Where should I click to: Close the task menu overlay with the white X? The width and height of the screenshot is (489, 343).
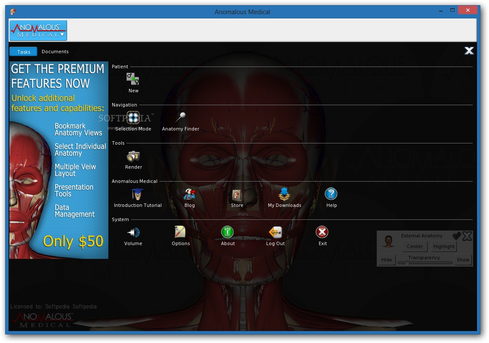pyautogui.click(x=469, y=51)
